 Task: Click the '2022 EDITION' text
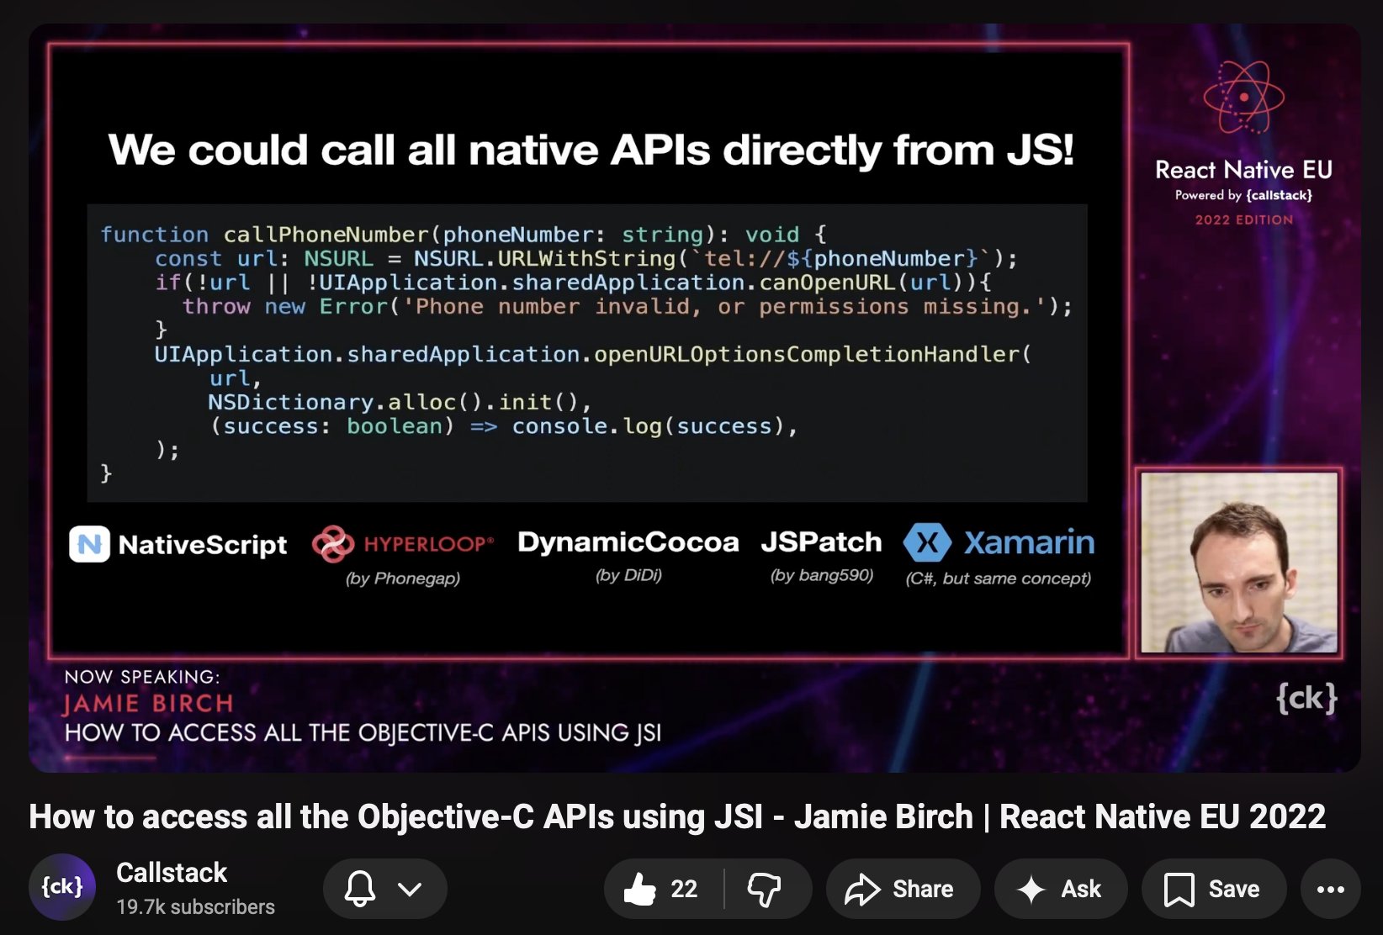pos(1244,219)
